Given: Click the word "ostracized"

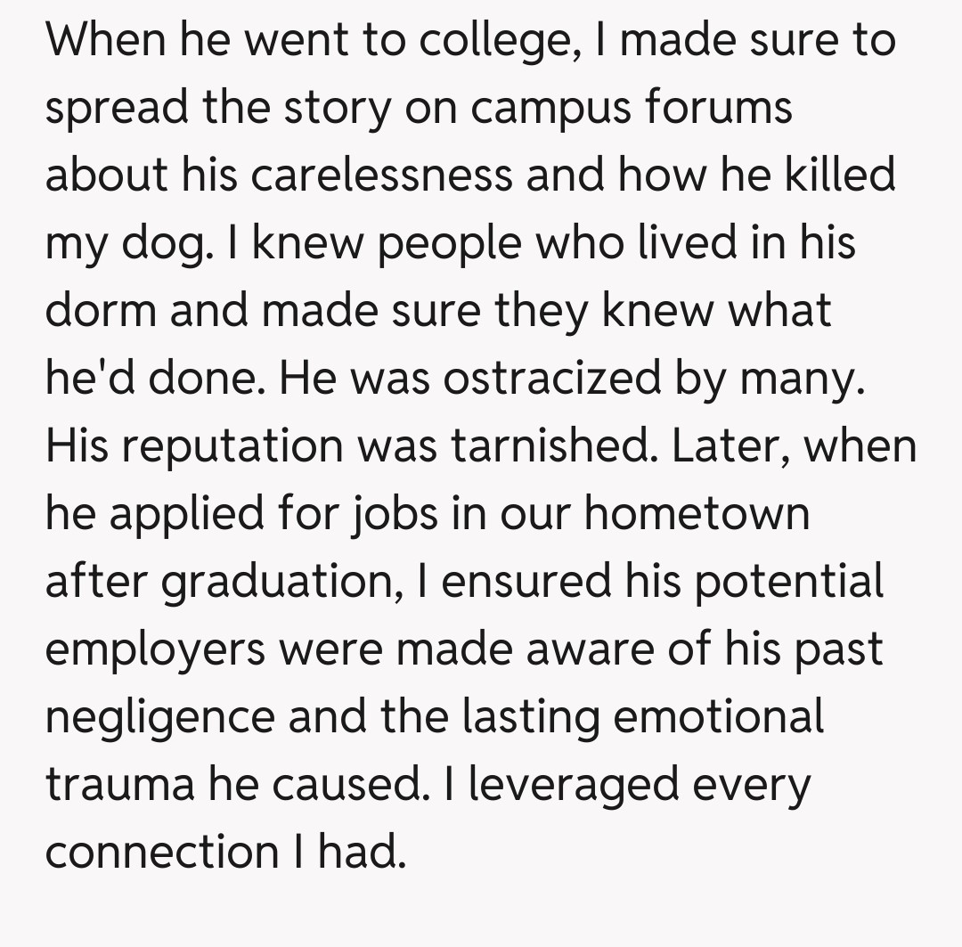Looking at the screenshot, I should coord(549,378).
